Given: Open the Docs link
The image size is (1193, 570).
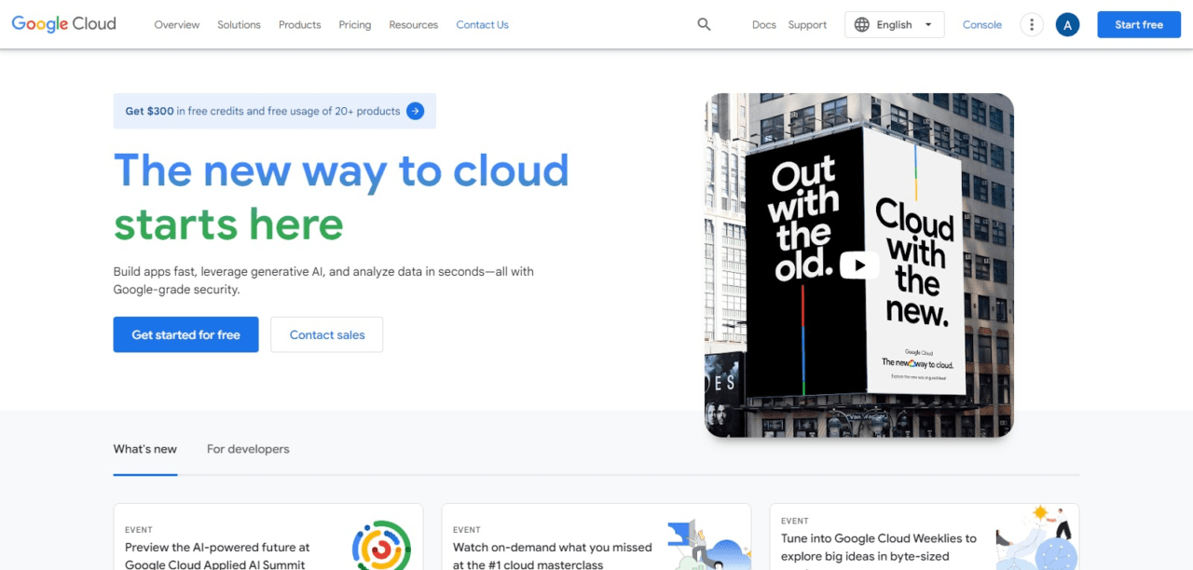Looking at the screenshot, I should (x=764, y=25).
